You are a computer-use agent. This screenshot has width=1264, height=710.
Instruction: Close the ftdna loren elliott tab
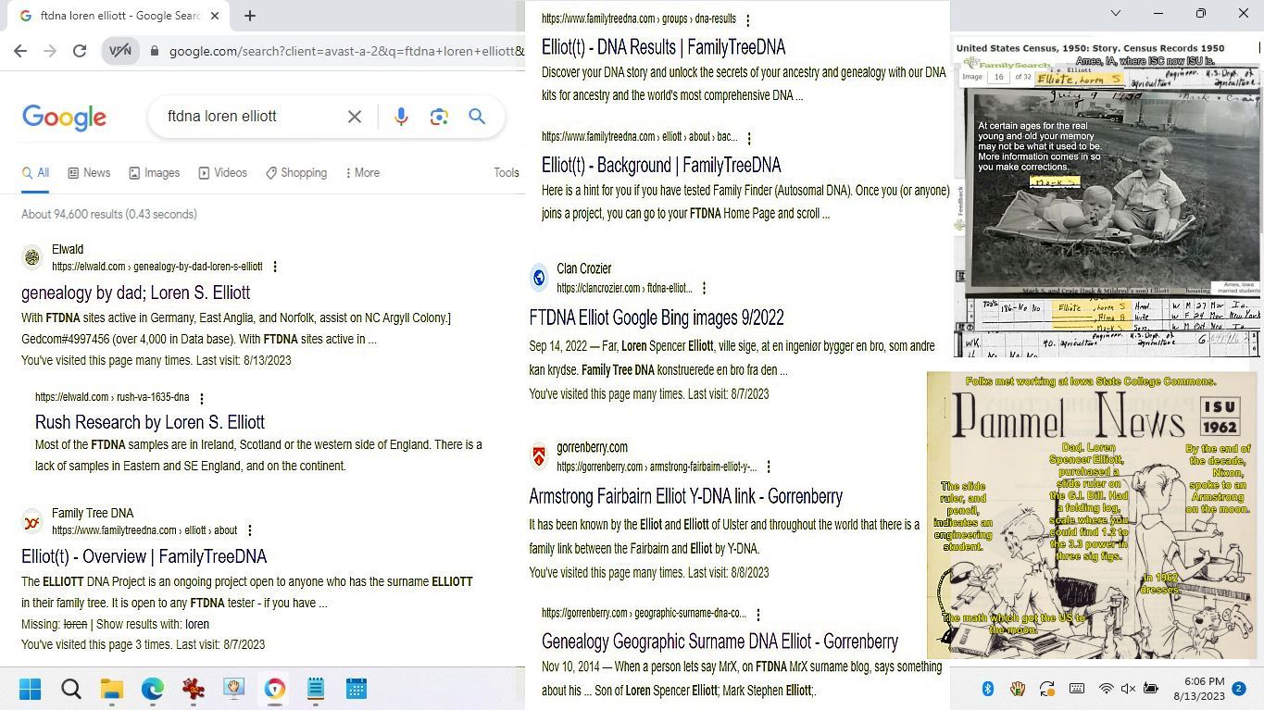[x=215, y=16]
